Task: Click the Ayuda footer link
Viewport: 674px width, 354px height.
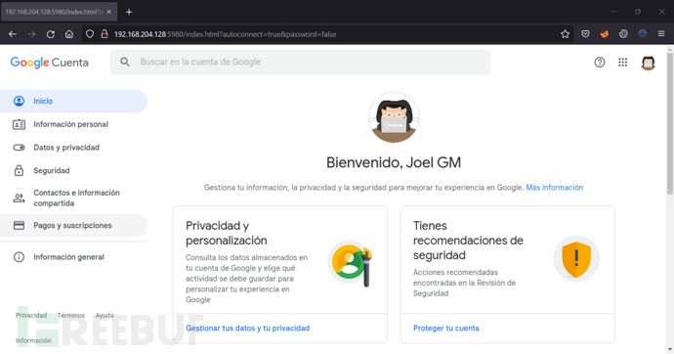Action: [x=105, y=315]
